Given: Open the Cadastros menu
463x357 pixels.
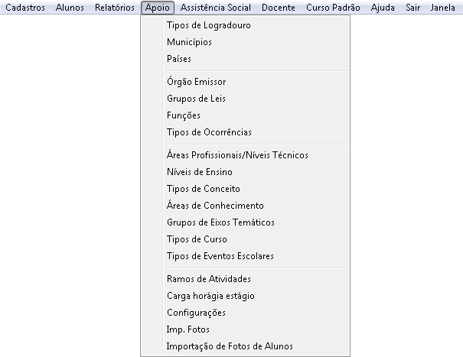Looking at the screenshot, I should click(x=25, y=8).
